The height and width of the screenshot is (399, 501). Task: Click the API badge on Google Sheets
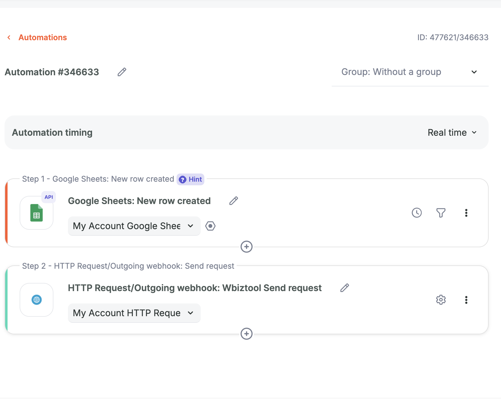[49, 197]
